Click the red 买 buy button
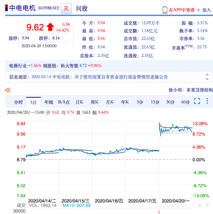Viewport: 213px width, 214px height. tap(66, 9)
